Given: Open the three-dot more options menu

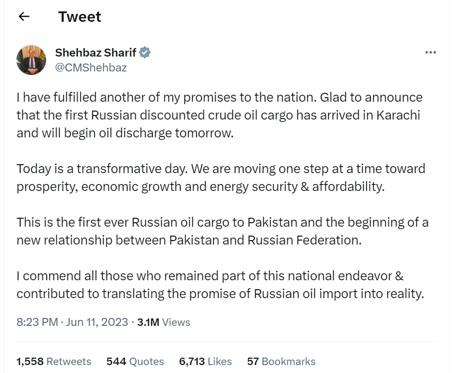Looking at the screenshot, I should pyautogui.click(x=430, y=53).
